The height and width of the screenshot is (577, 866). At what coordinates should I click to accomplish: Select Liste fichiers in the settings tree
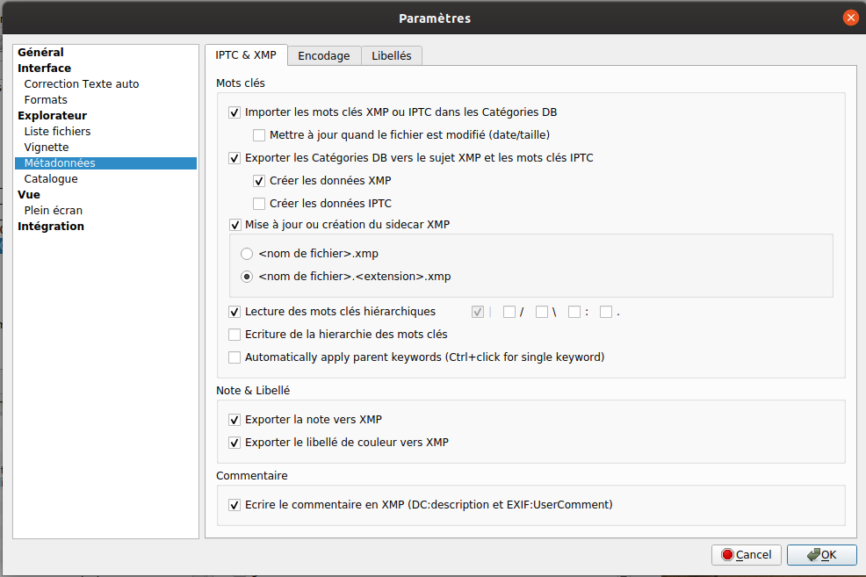click(57, 132)
